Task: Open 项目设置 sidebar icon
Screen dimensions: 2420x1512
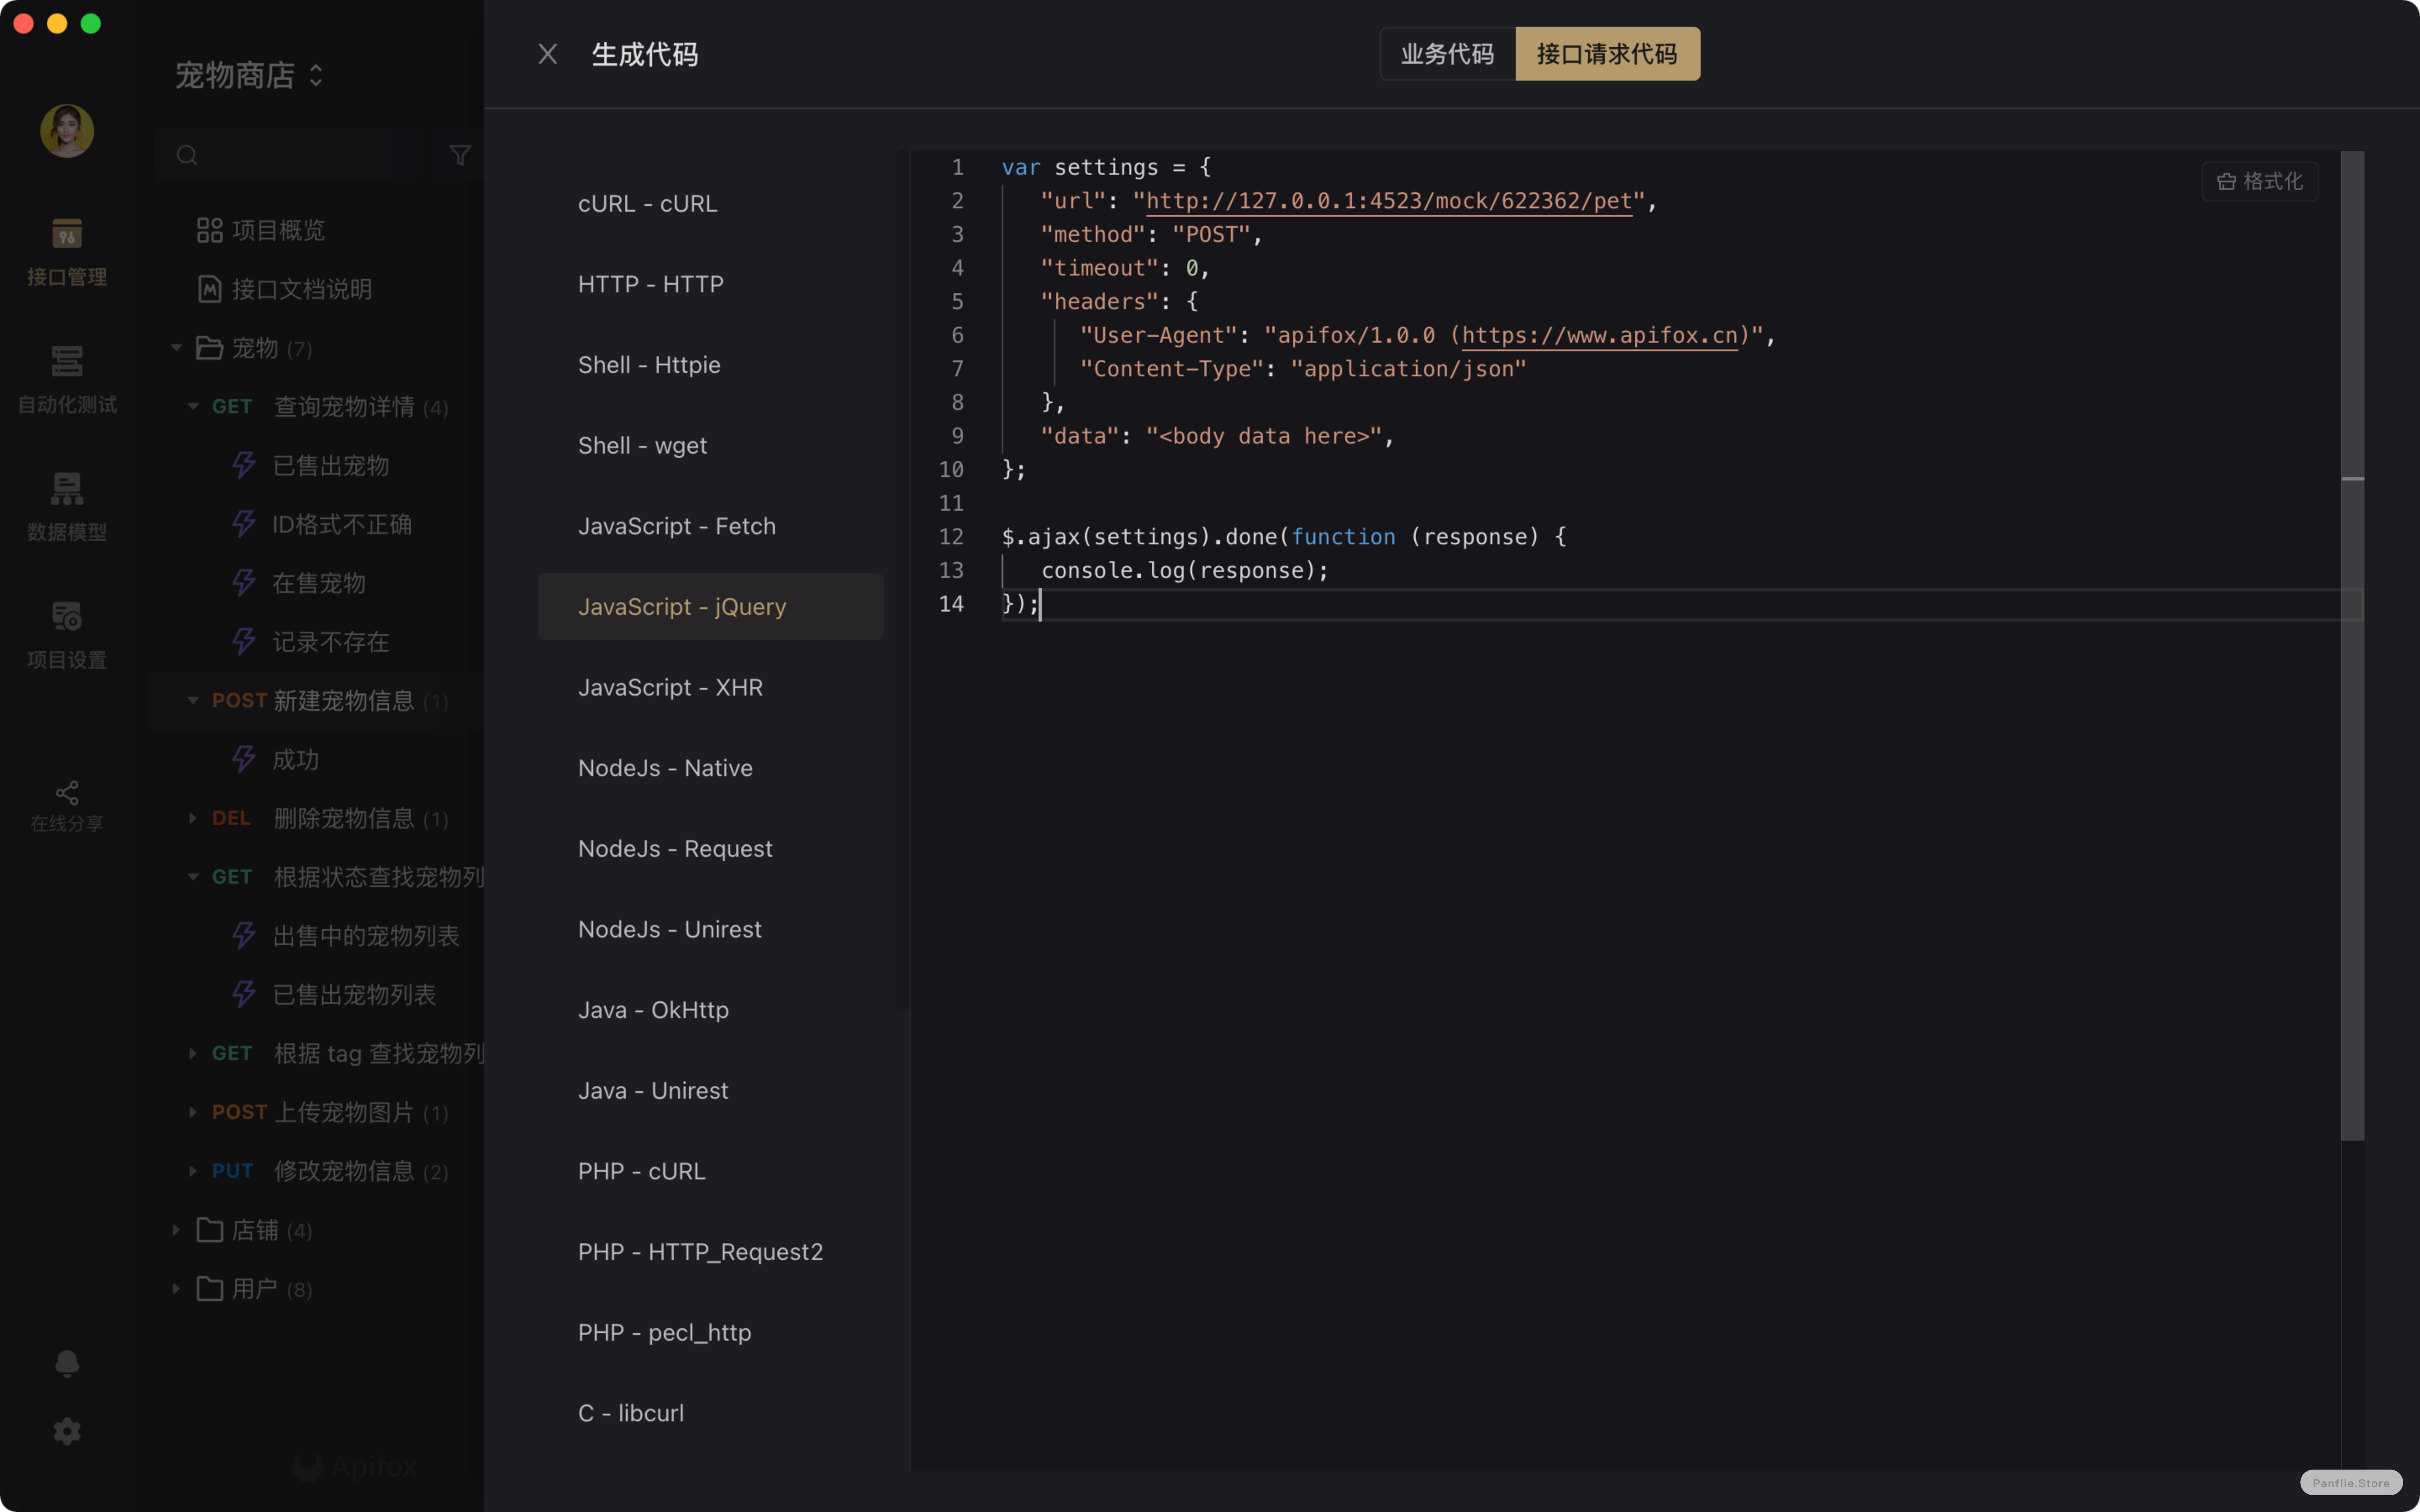Action: tap(67, 635)
